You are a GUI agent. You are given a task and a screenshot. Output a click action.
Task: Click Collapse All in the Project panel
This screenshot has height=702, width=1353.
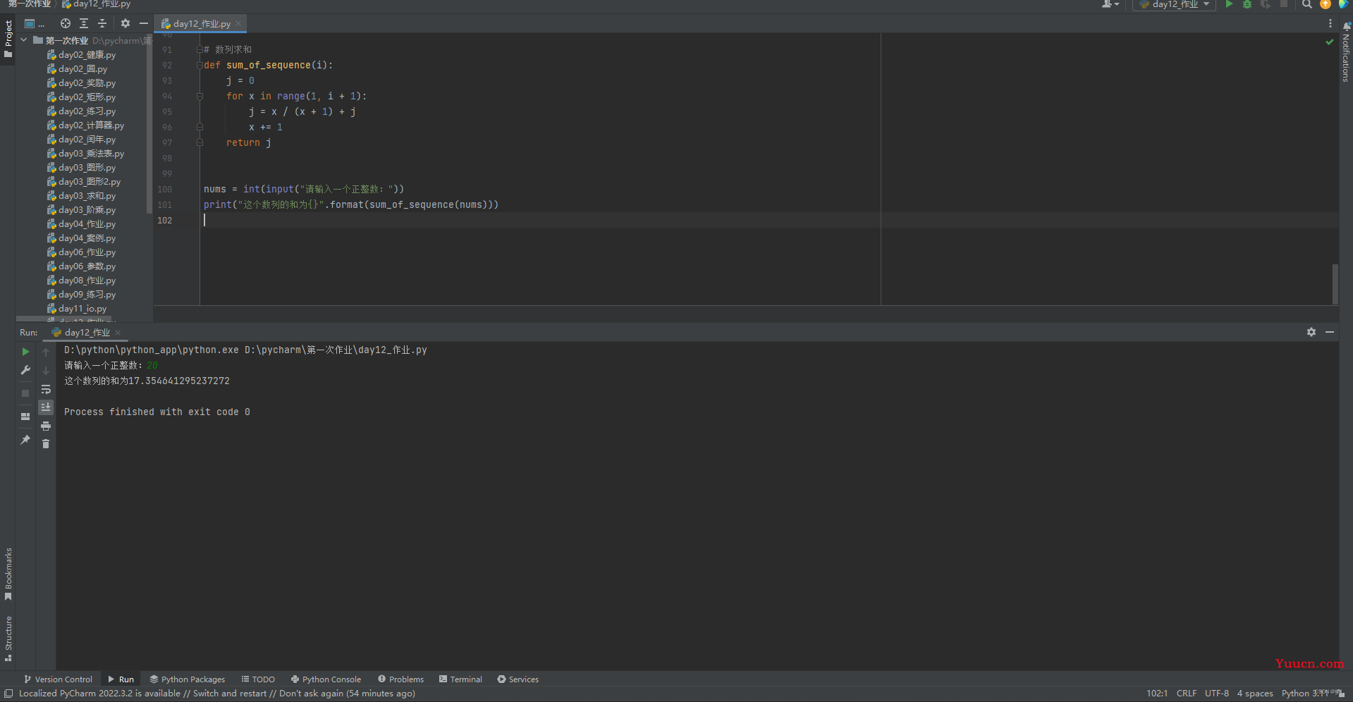point(102,23)
